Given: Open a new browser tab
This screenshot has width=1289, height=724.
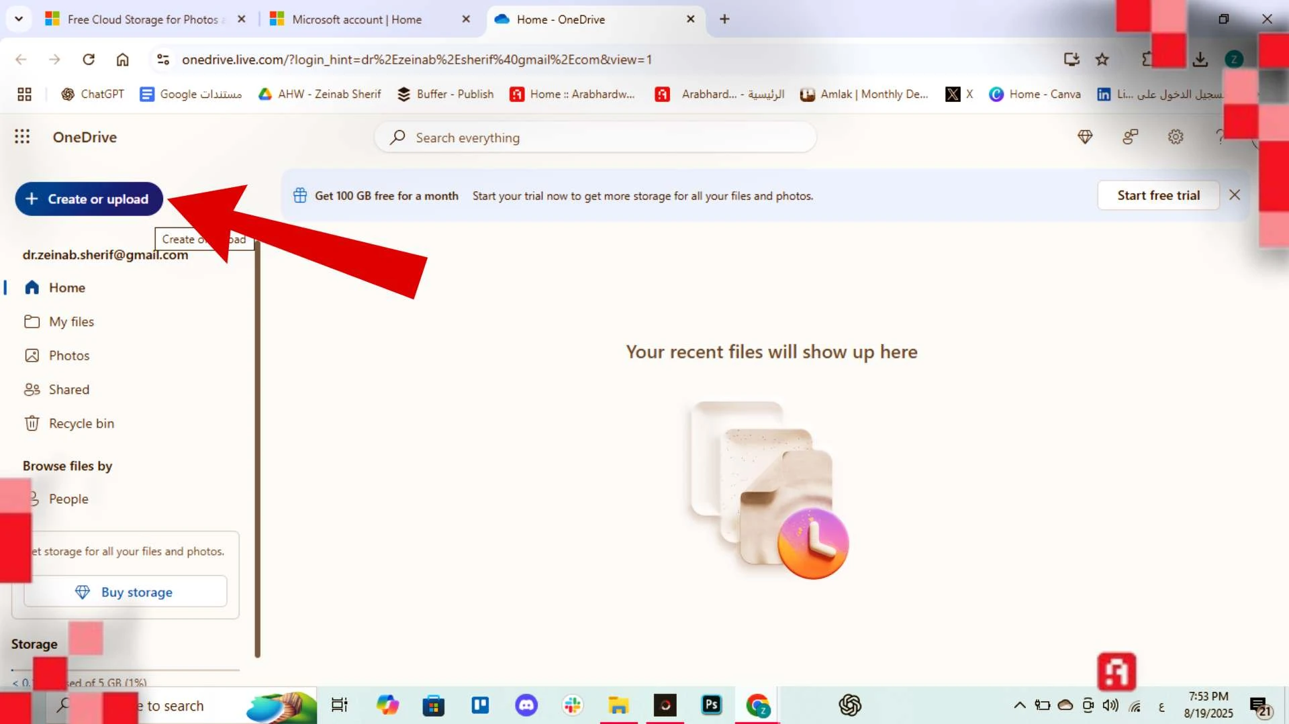Looking at the screenshot, I should [724, 19].
